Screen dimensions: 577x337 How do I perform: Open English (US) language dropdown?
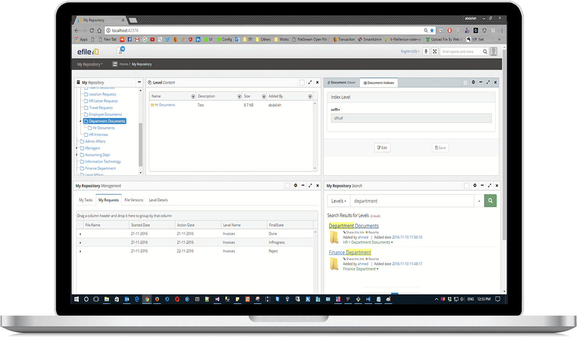click(410, 52)
